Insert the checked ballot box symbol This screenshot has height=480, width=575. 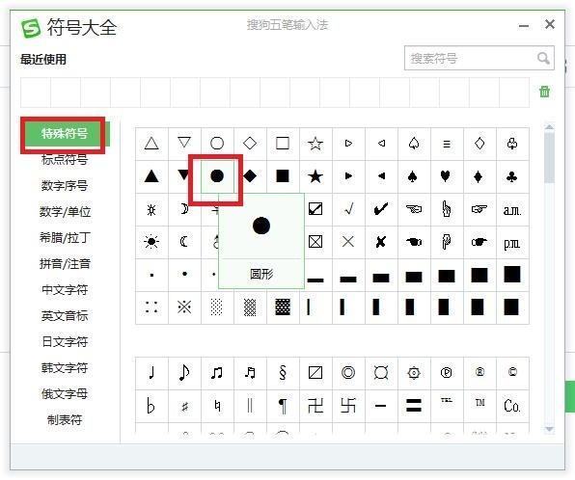coord(315,209)
